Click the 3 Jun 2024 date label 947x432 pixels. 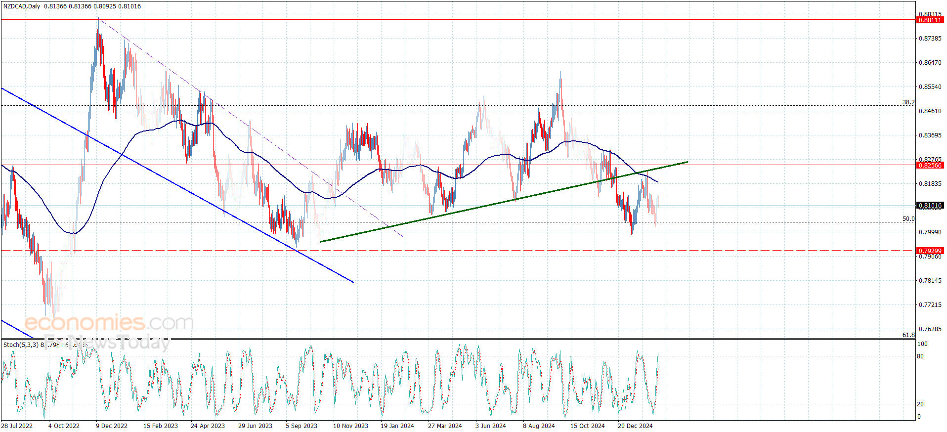[491, 426]
